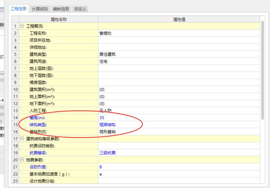The height and width of the screenshot is (188, 270).
Task: Click the 建筑用途 property label
Action: coord(38,61)
